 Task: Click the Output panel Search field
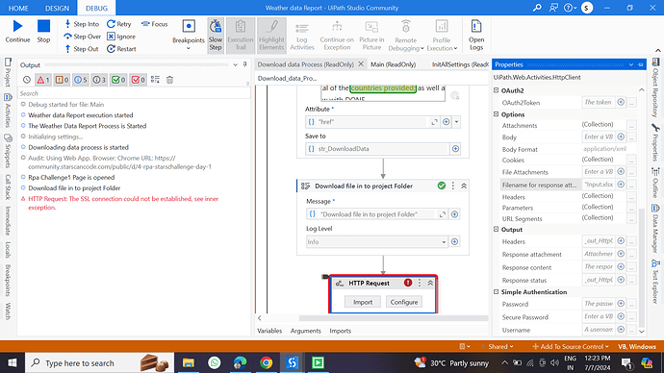(x=134, y=93)
